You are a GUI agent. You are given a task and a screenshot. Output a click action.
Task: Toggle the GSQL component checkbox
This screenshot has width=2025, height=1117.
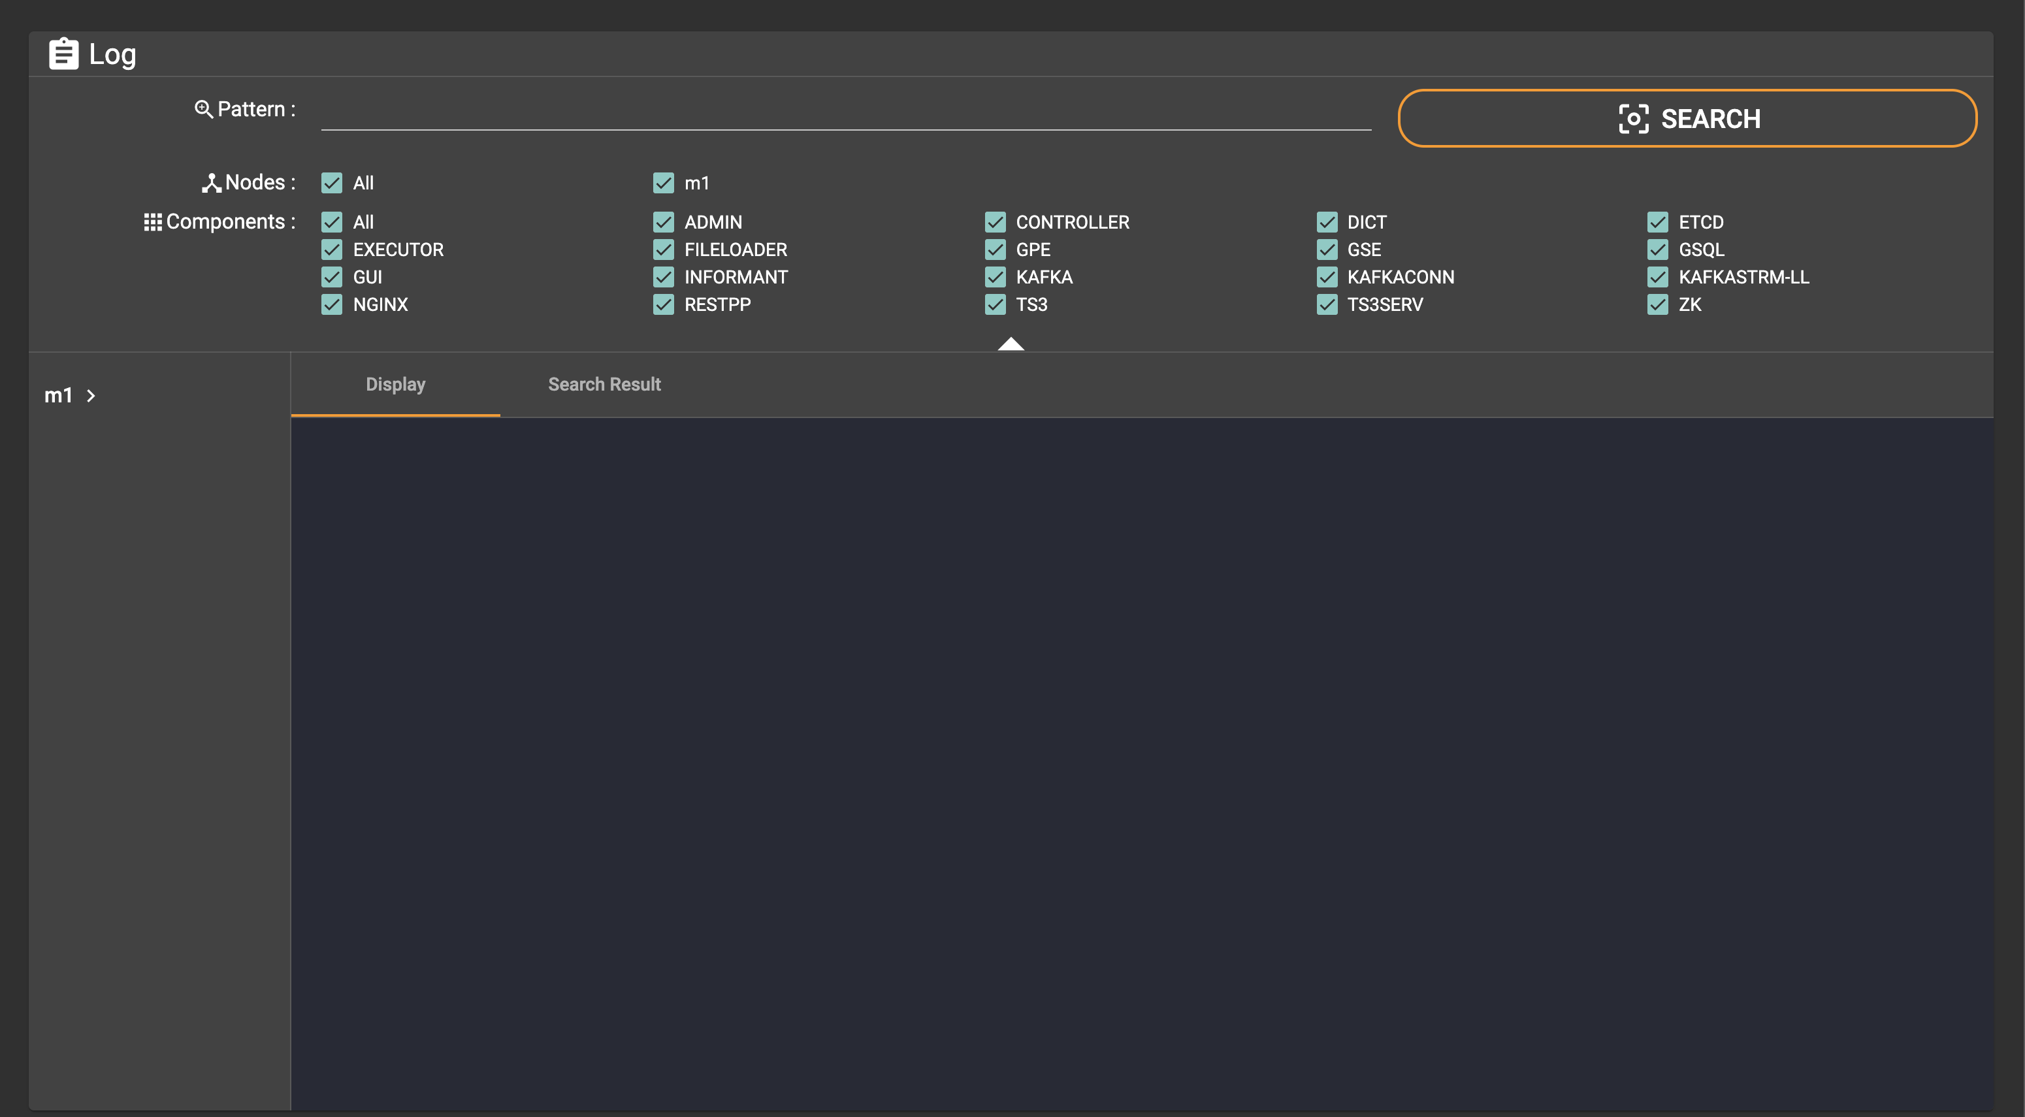(1658, 249)
